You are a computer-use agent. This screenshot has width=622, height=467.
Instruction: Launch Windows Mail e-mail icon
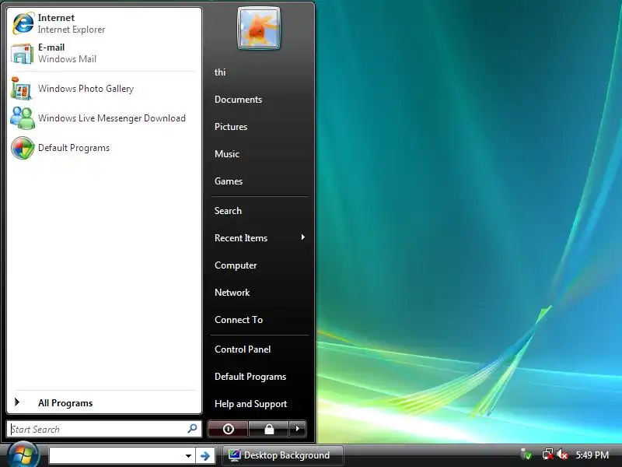(x=23, y=53)
